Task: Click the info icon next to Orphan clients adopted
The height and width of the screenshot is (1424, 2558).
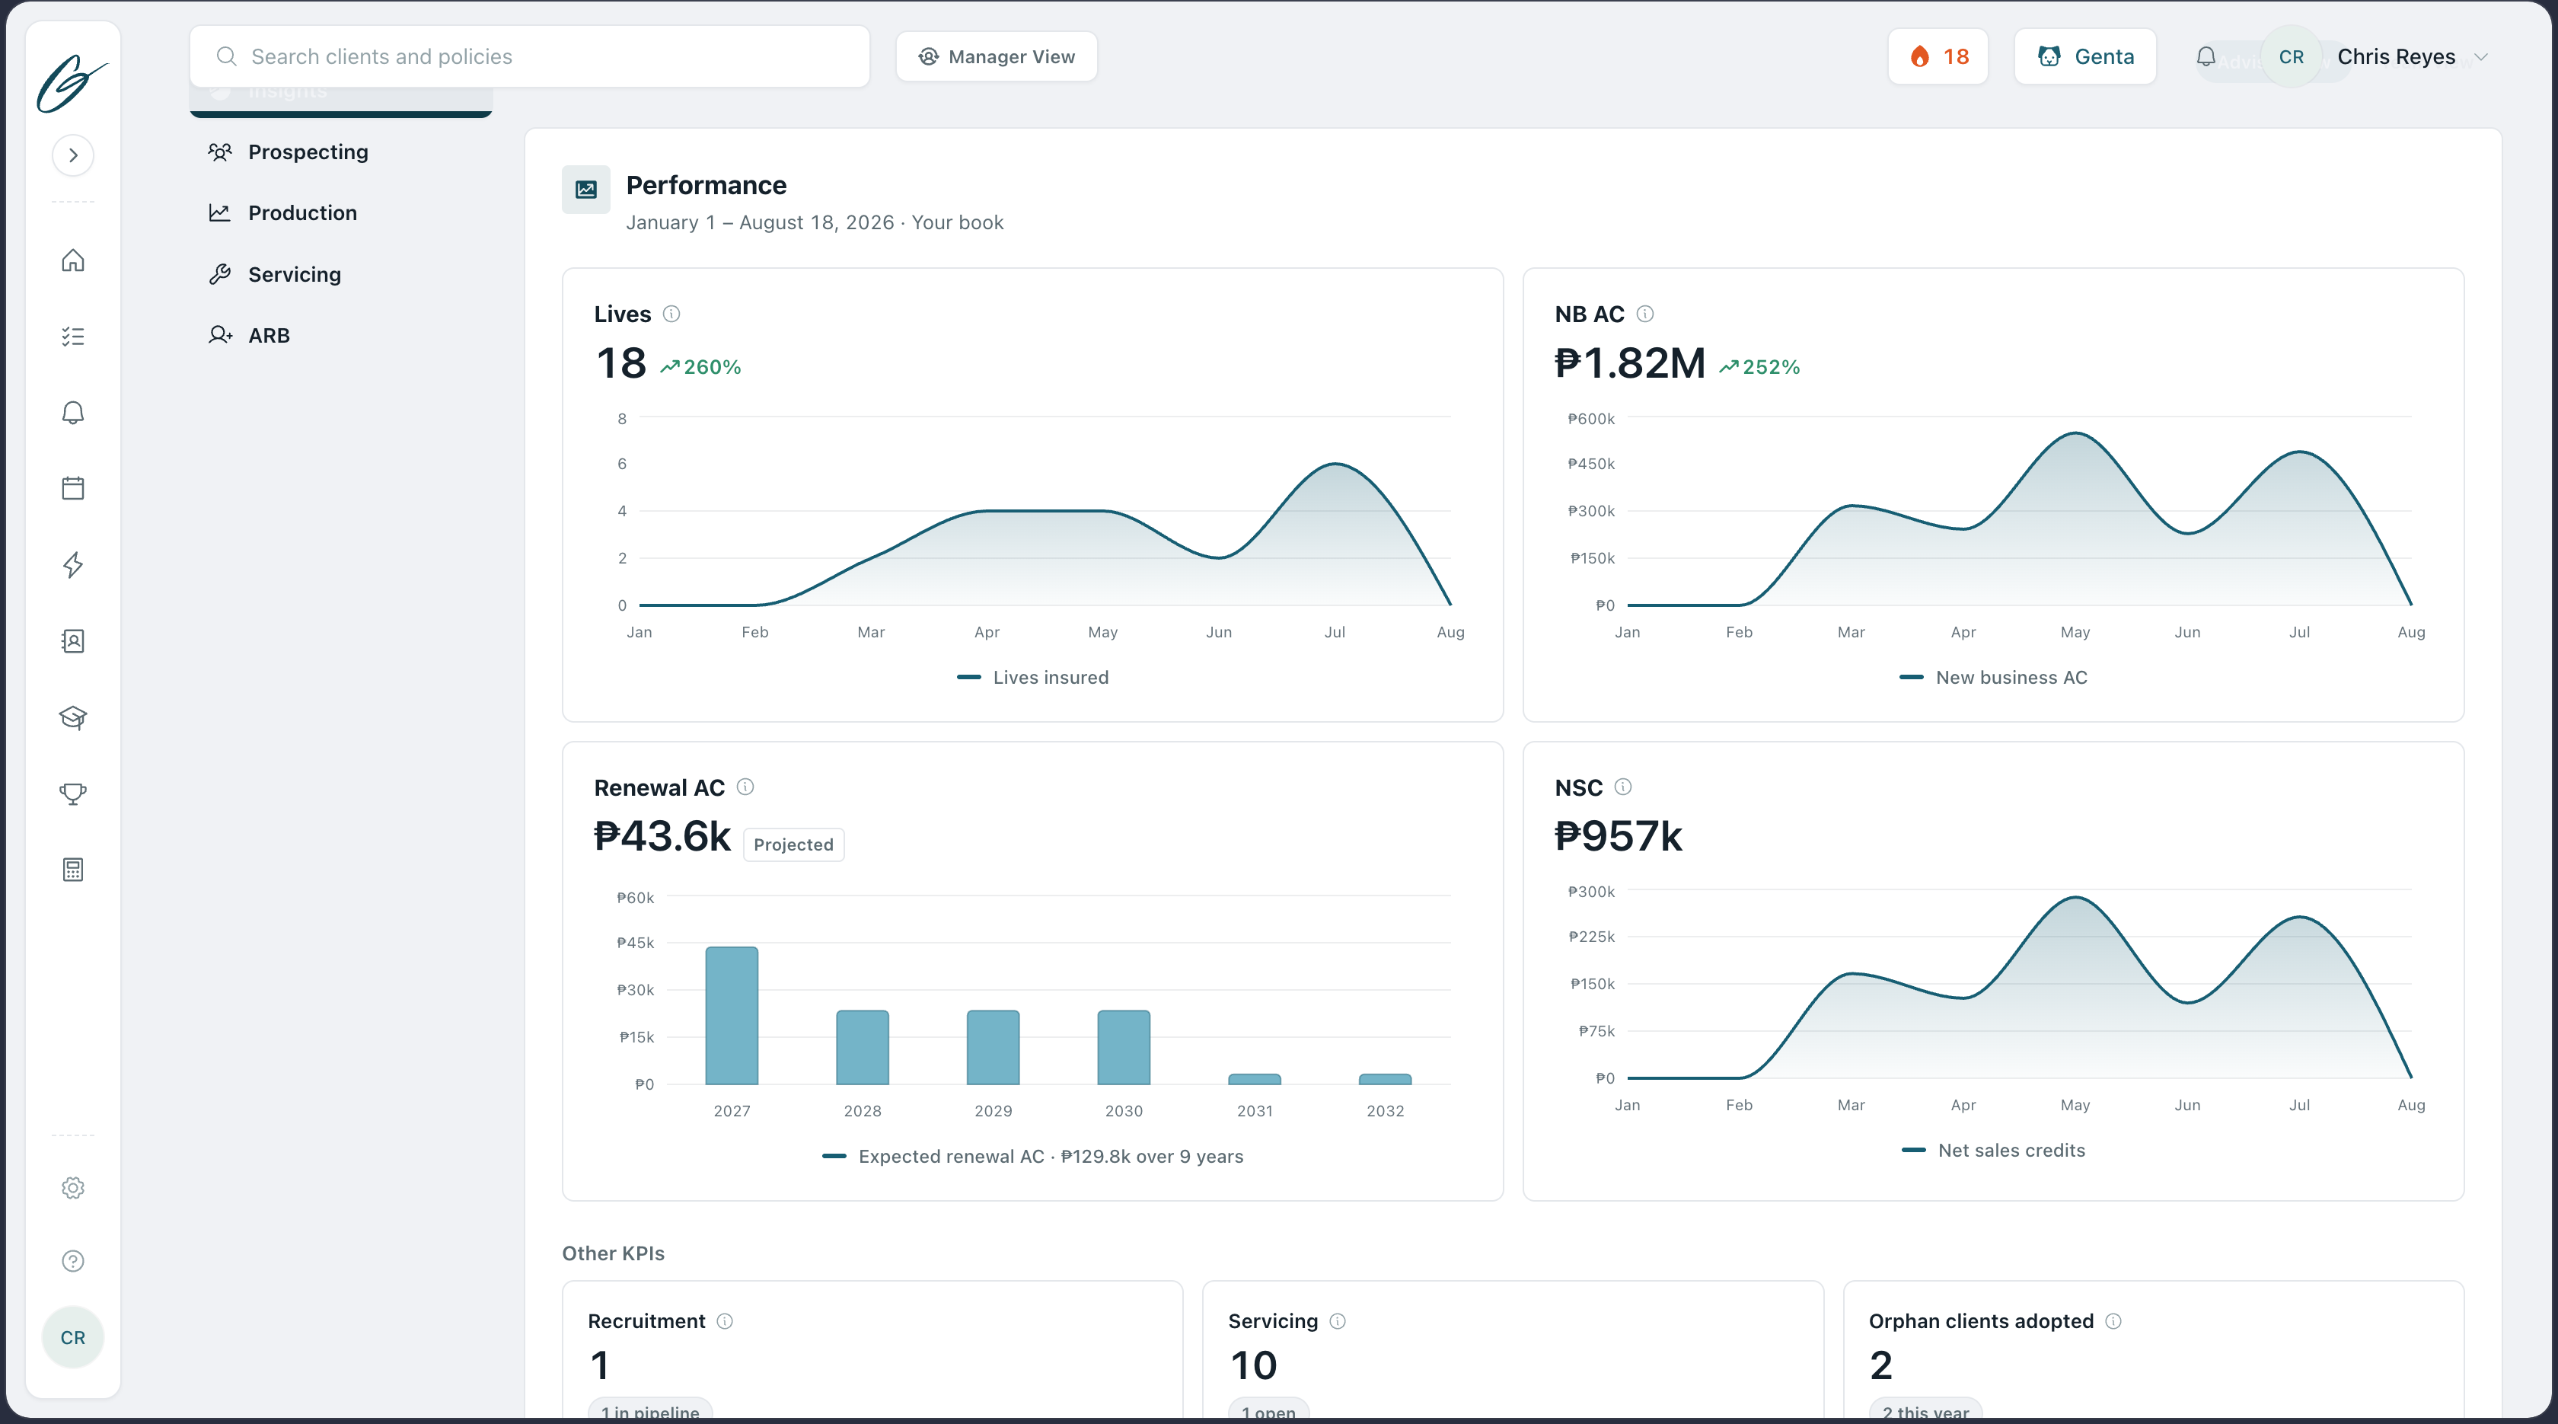Action: point(2113,1320)
